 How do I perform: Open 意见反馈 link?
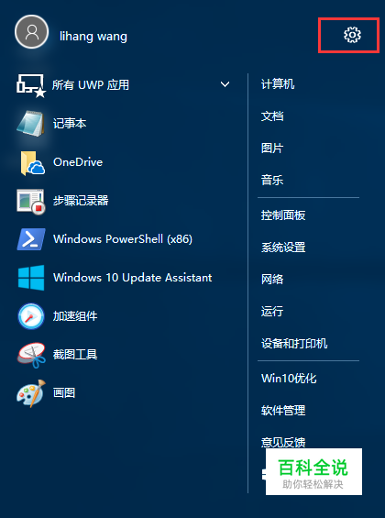[283, 442]
